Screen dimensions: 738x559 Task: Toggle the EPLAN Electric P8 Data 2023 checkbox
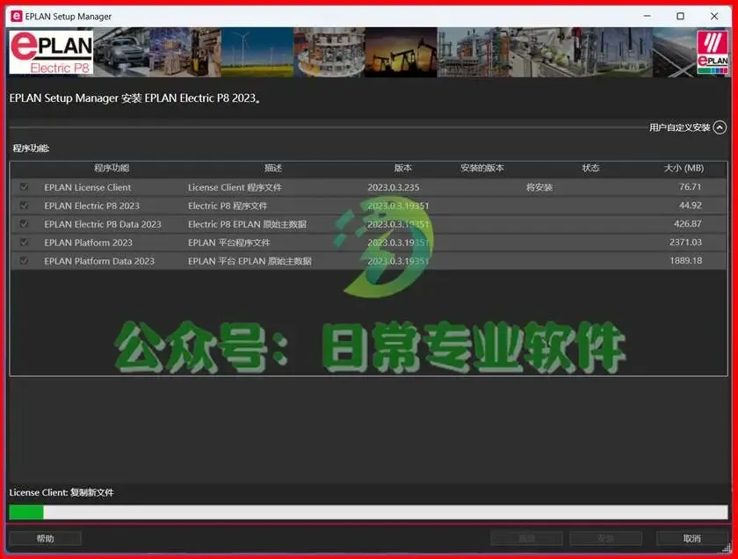(x=24, y=224)
